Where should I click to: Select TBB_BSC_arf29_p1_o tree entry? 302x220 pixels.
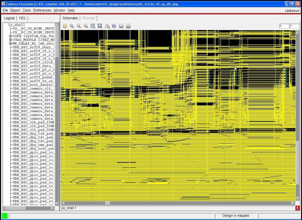pos(33,73)
